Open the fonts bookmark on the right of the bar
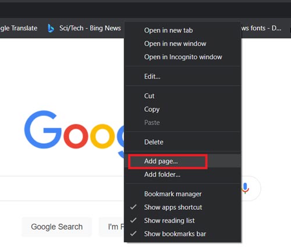This screenshot has width=291, height=247. pyautogui.click(x=261, y=29)
